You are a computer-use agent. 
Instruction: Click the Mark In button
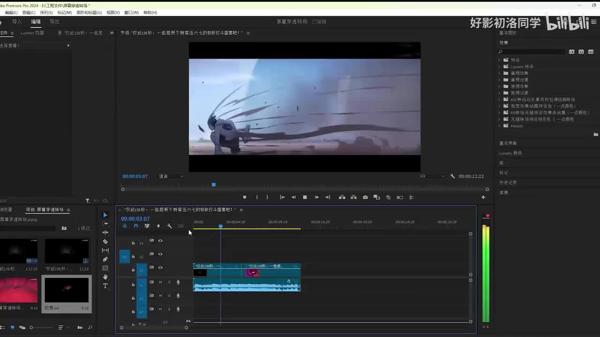256,198
